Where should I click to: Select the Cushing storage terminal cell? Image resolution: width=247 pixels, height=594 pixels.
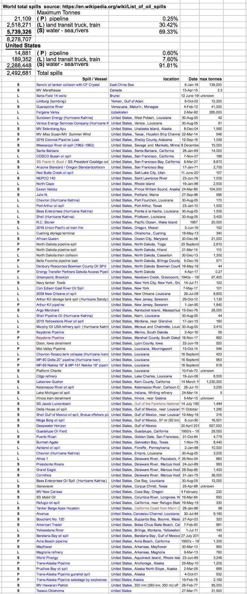tap(72, 233)
